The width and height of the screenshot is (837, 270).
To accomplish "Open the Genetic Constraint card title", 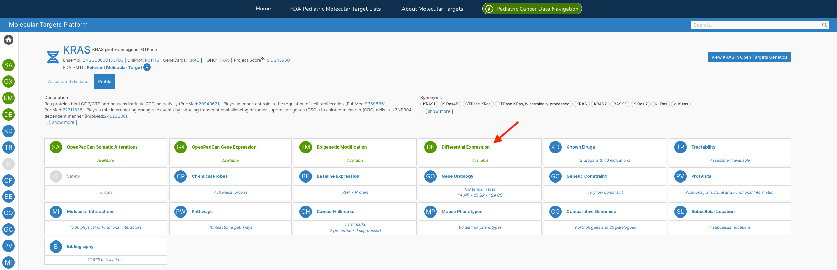I will click(587, 176).
